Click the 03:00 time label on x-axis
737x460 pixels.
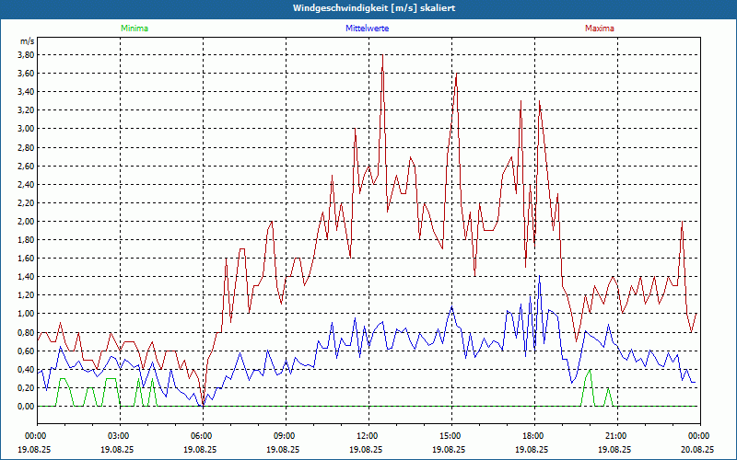click(x=121, y=436)
